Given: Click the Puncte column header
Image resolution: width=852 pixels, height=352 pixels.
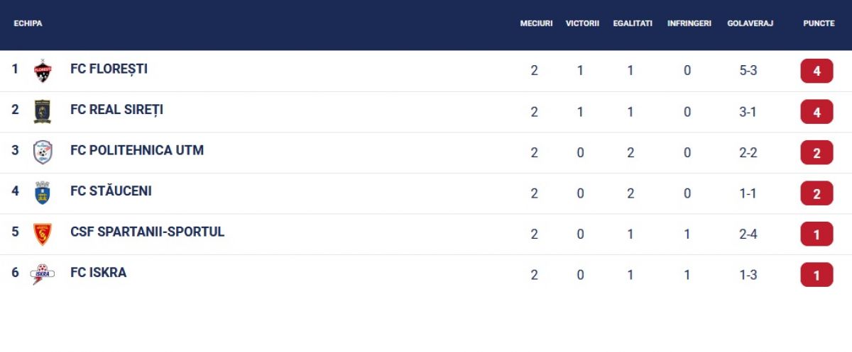Looking at the screenshot, I should 819,23.
